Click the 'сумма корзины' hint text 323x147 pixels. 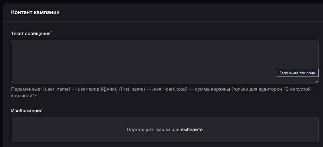(x=212, y=89)
